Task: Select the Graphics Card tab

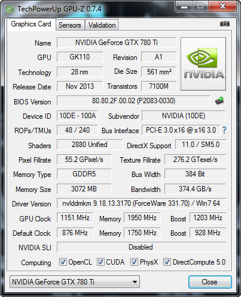Action: 31,24
